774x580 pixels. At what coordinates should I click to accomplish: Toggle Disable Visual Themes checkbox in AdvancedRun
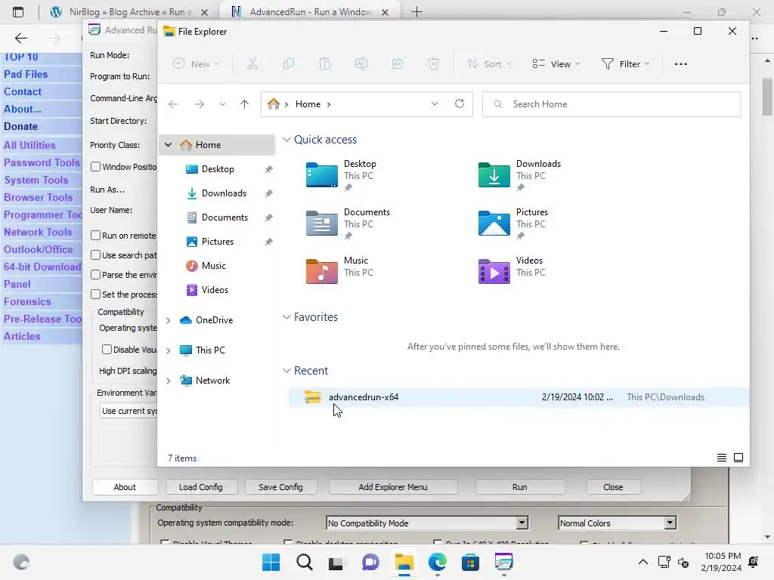[107, 349]
